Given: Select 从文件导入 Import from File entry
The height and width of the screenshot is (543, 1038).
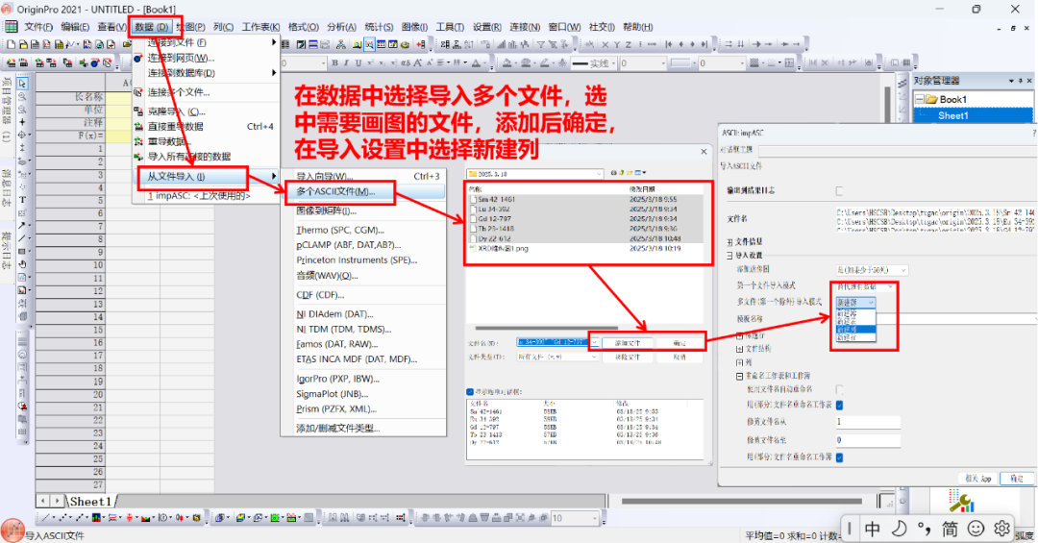Looking at the screenshot, I should (208, 176).
